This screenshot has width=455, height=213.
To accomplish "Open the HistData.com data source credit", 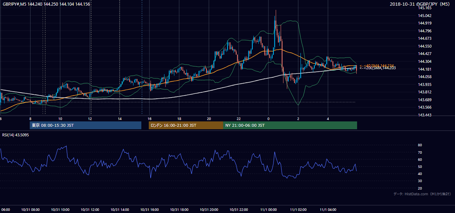I will coord(422,194).
